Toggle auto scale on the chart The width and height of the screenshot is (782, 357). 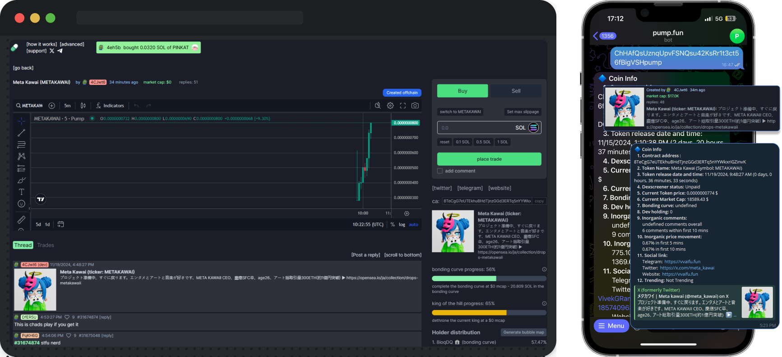click(413, 224)
